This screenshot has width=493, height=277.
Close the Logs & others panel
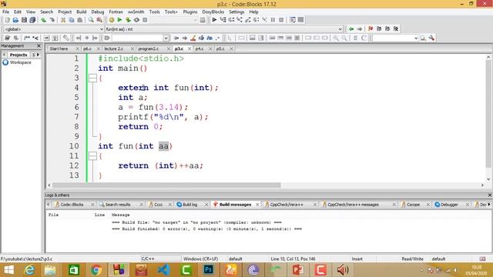click(x=490, y=195)
